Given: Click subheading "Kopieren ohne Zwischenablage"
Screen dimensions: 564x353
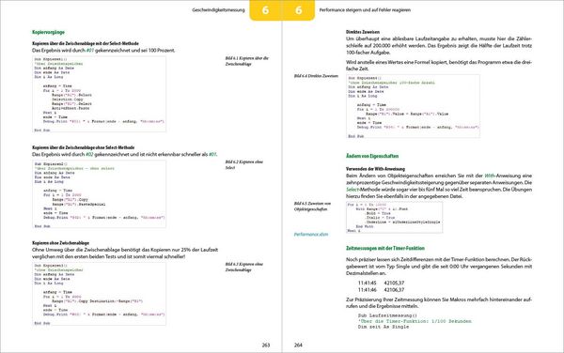Looking at the screenshot, I should click(60, 243).
